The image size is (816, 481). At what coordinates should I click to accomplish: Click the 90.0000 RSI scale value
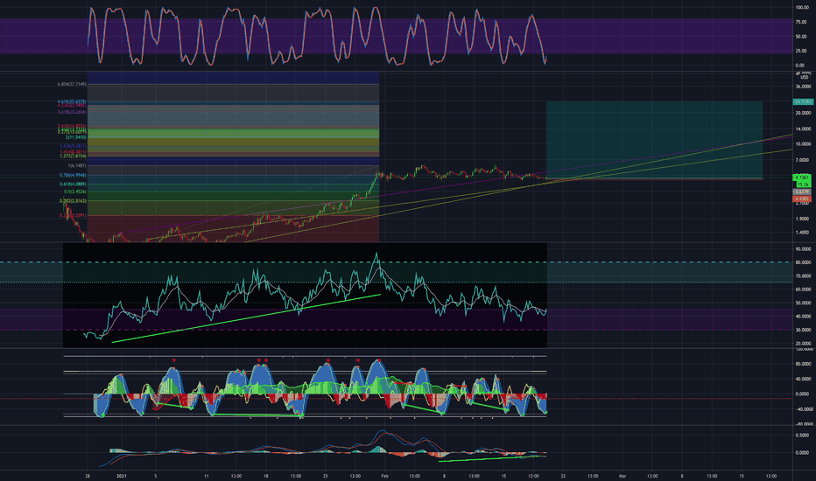click(x=803, y=249)
